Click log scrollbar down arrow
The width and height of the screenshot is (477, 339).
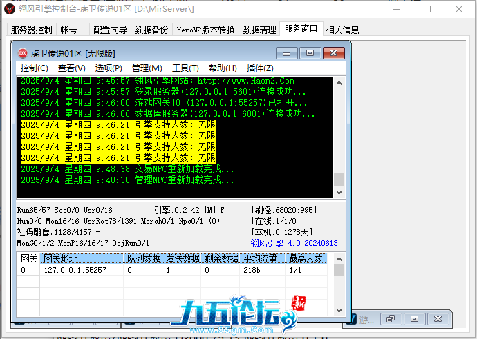pyautogui.click(x=339, y=192)
